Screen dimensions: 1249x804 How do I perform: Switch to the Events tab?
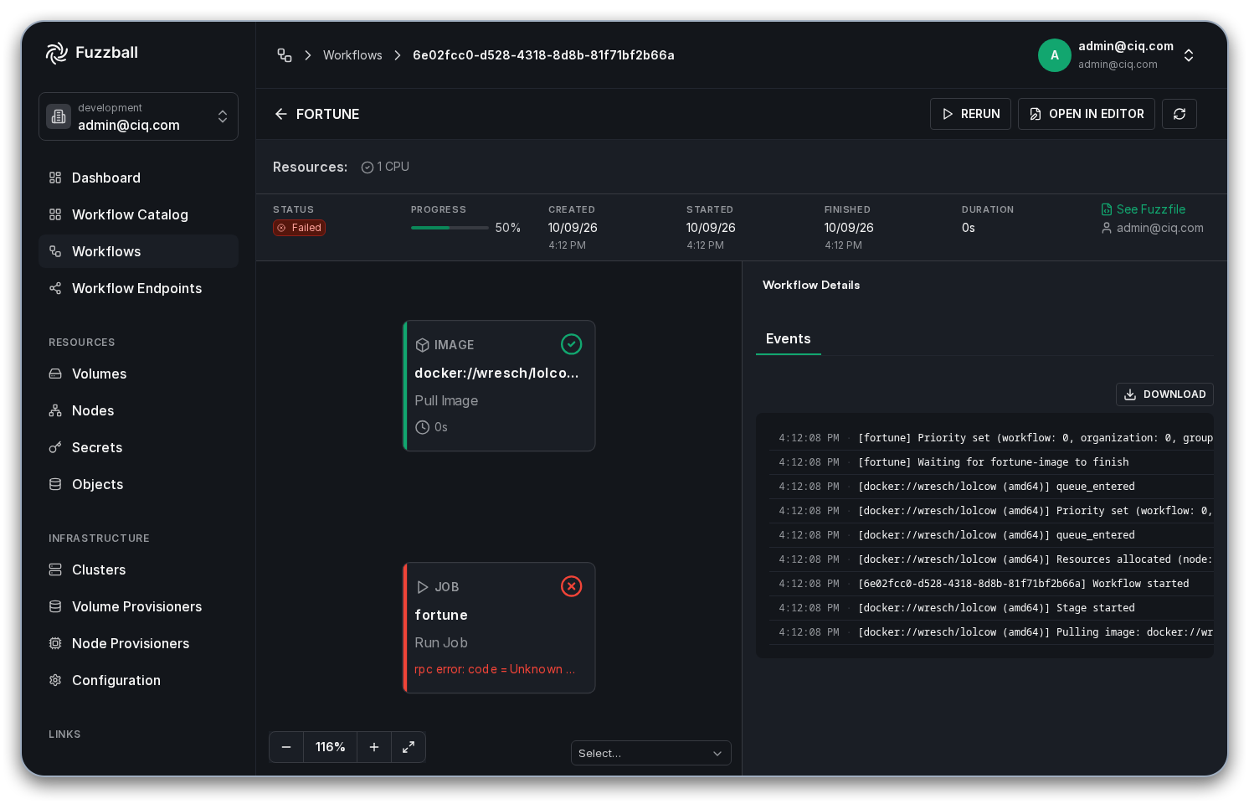pos(789,338)
